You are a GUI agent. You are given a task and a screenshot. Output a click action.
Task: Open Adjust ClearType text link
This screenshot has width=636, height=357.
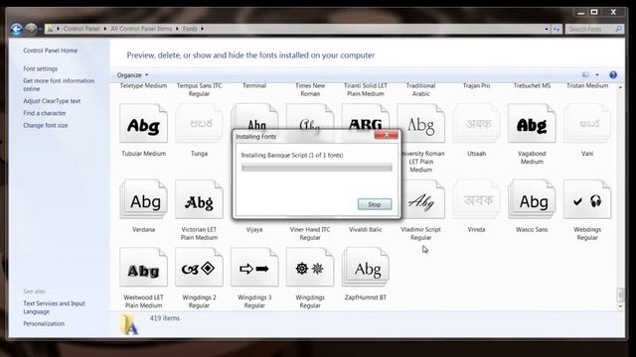[52, 101]
